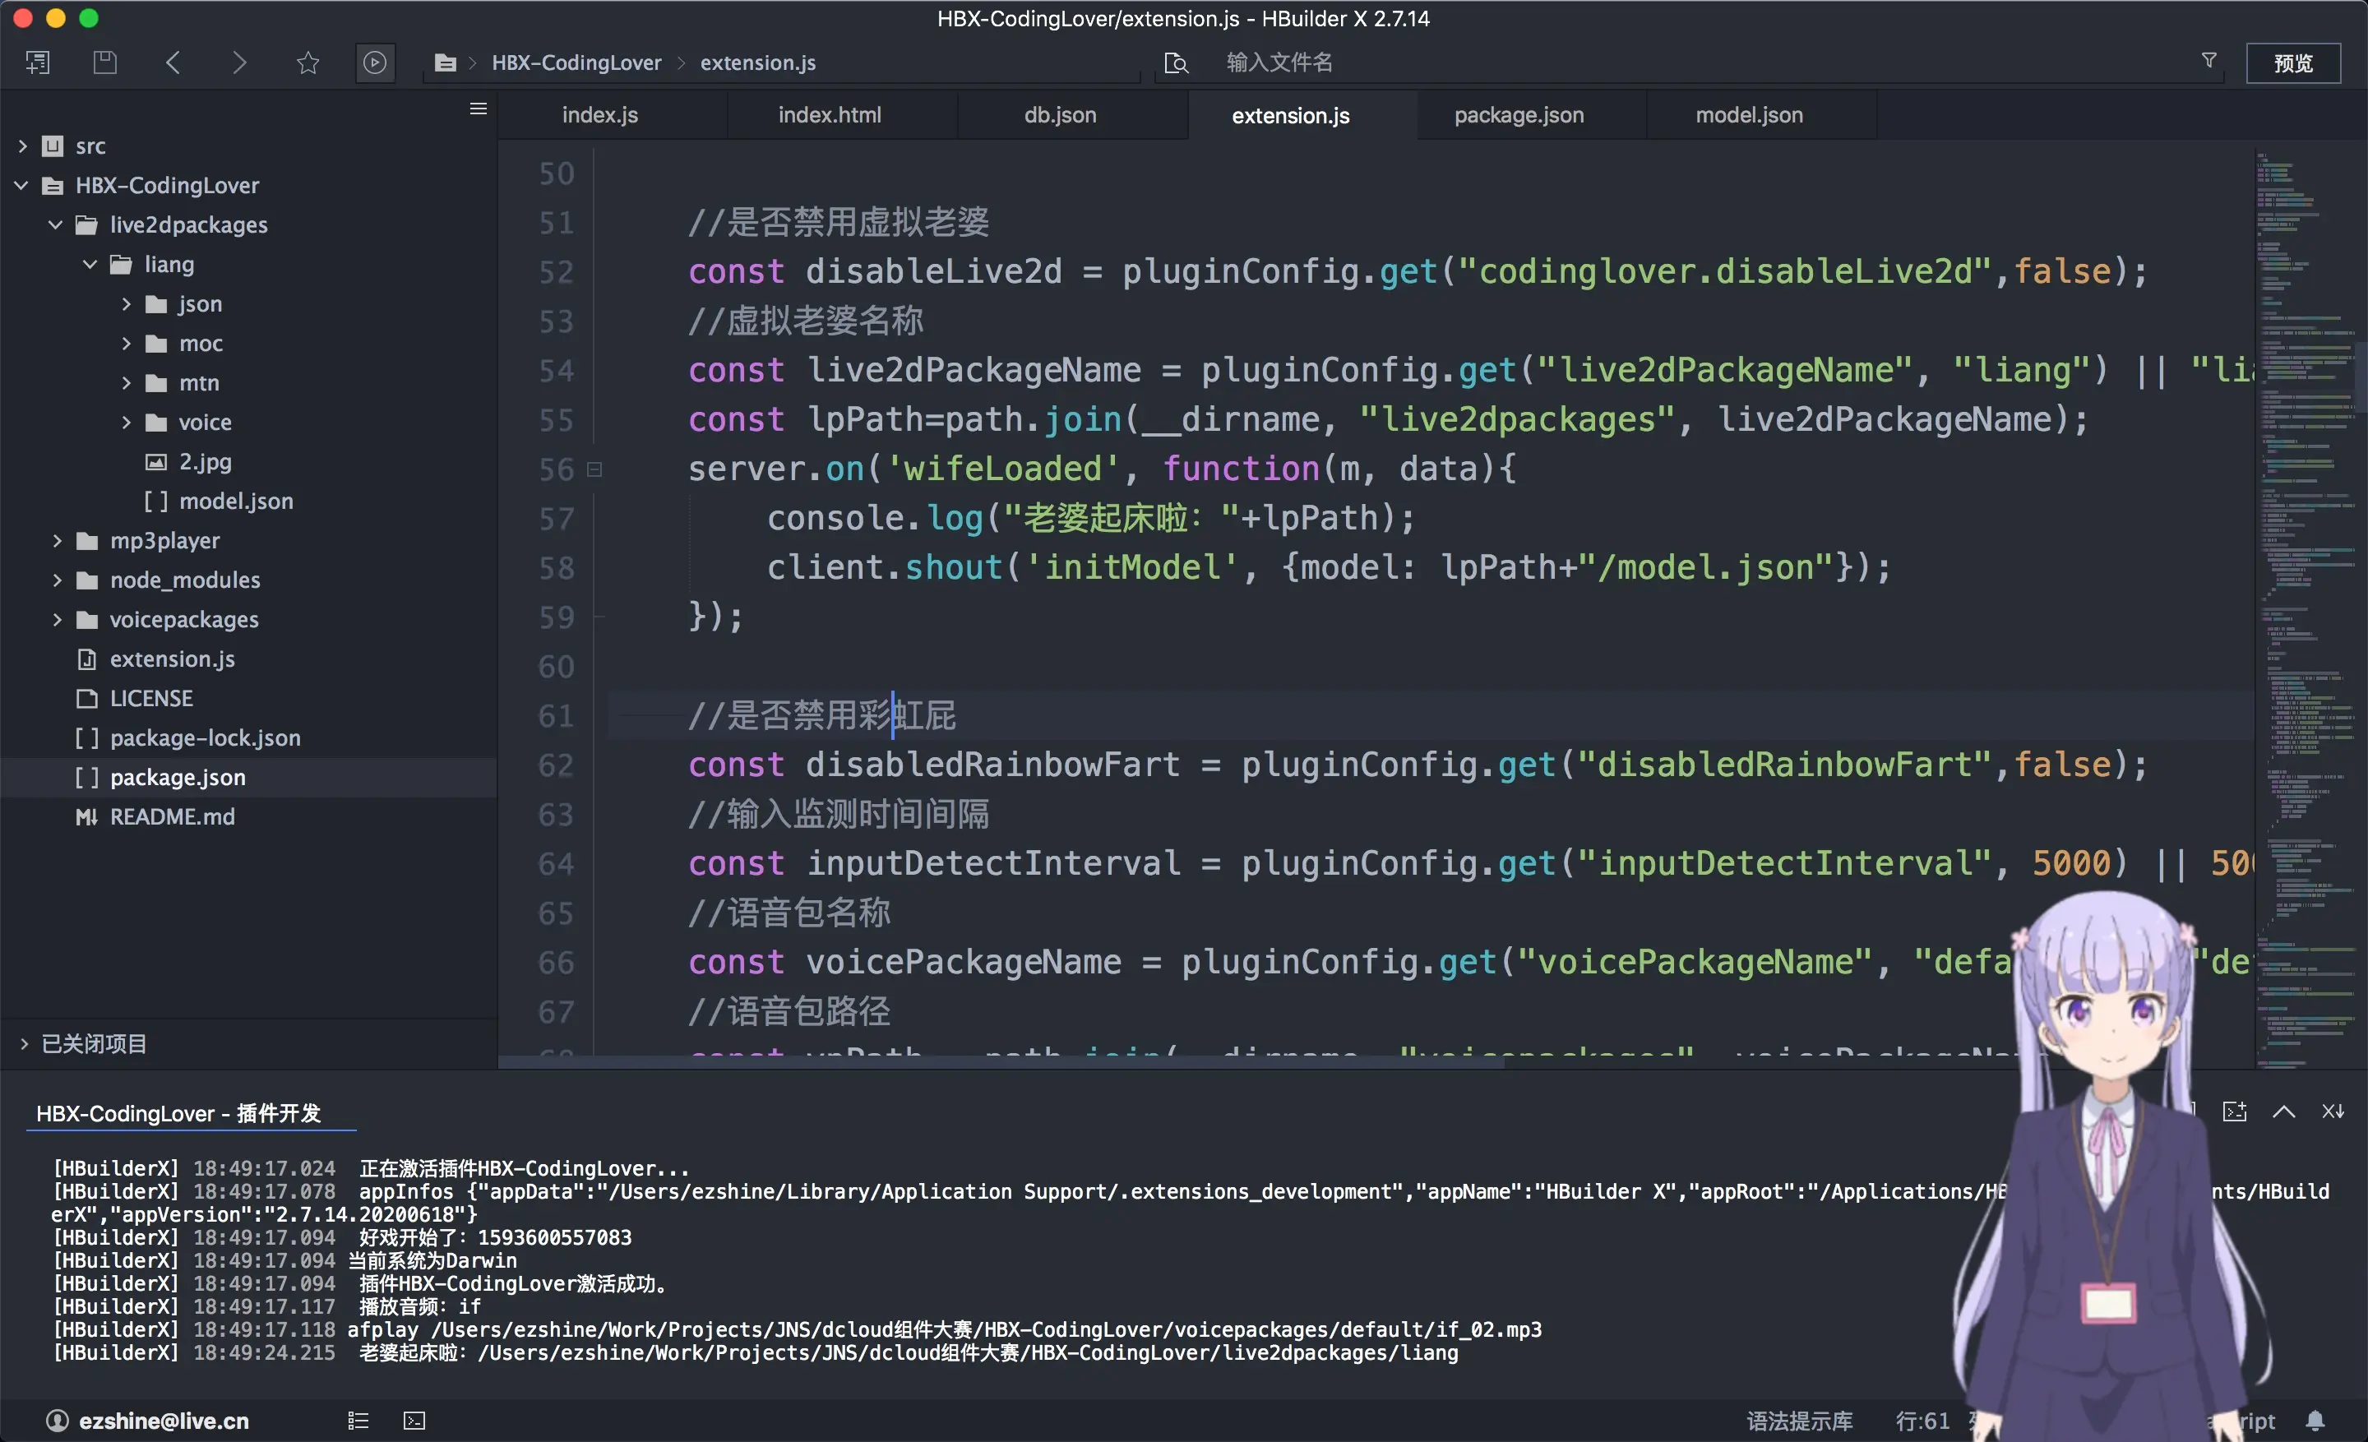This screenshot has height=1442, width=2368.
Task: Switch to the package.json tab
Action: pos(1519,115)
